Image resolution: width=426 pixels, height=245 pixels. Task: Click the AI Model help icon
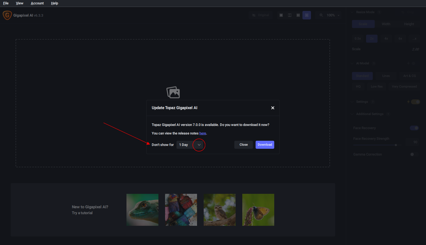point(374,63)
